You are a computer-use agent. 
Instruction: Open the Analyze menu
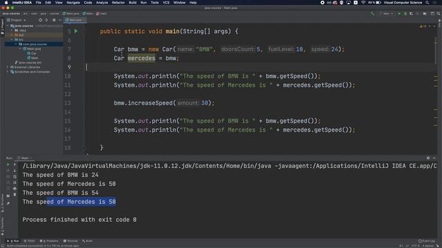coord(102,3)
